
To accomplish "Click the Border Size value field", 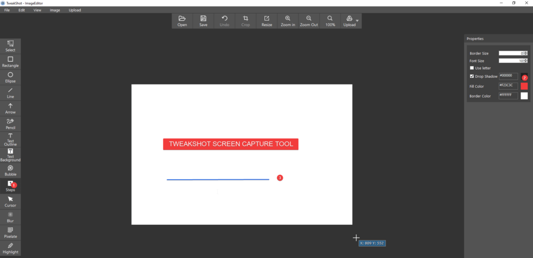I will click(511, 53).
